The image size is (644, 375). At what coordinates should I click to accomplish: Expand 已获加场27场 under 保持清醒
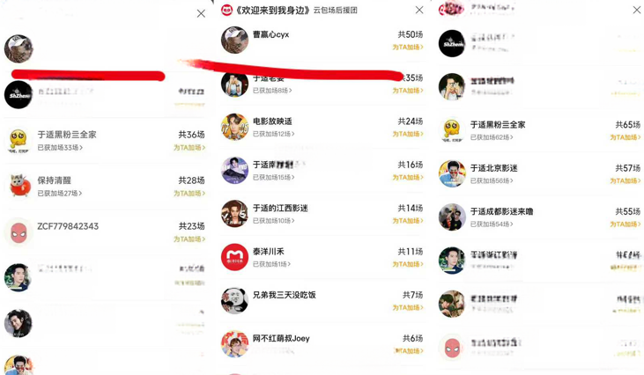(x=60, y=194)
